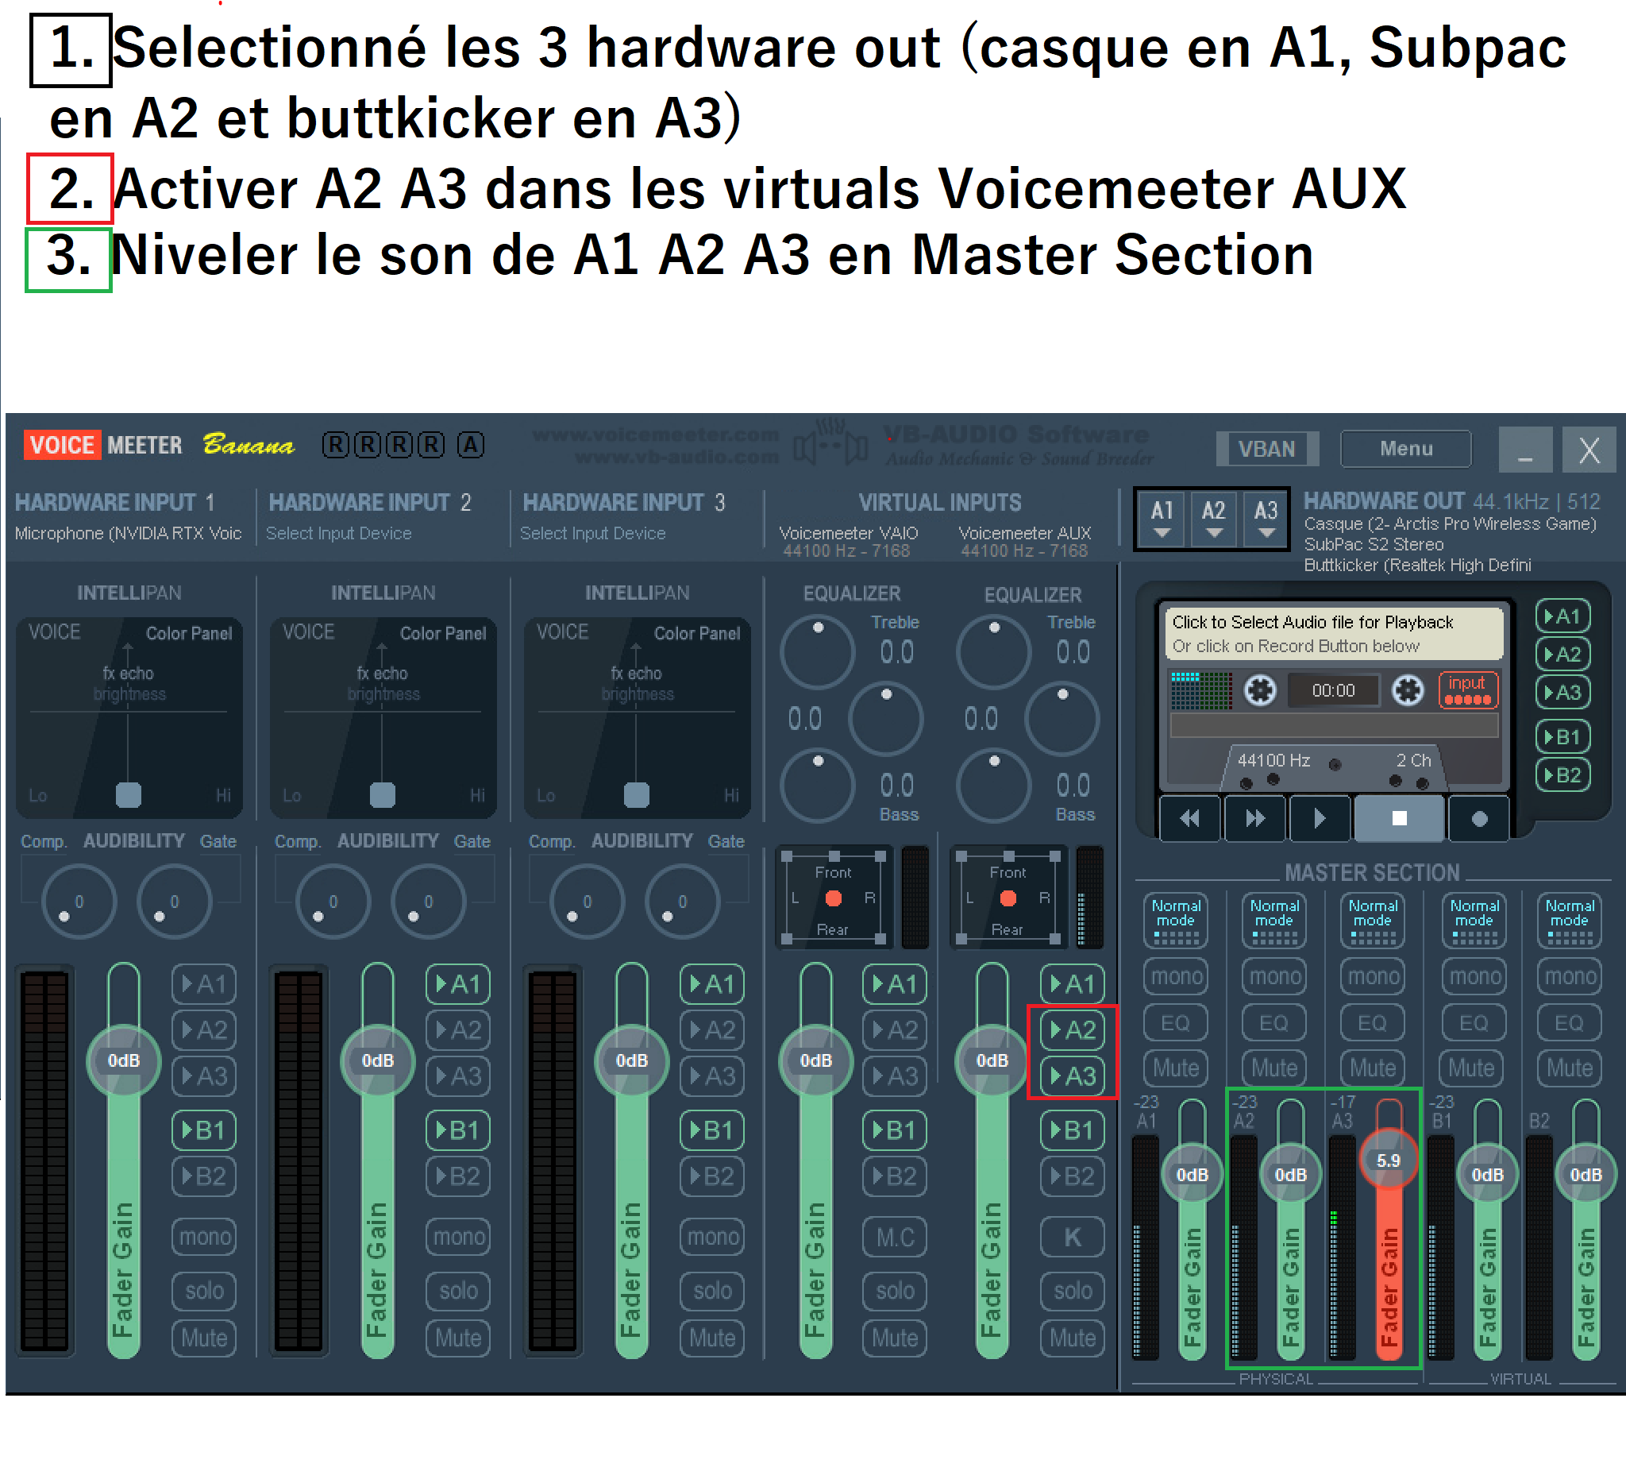The height and width of the screenshot is (1483, 1626).
Task: Click the red input indicator on cassette
Action: [x=1467, y=691]
